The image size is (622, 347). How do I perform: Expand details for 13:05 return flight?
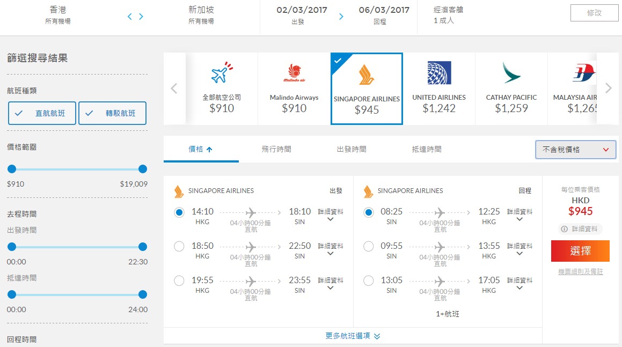click(519, 284)
